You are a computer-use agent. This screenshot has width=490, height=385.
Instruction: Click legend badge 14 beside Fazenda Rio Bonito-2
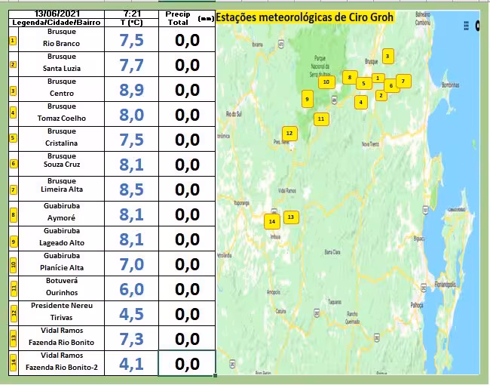click(12, 363)
